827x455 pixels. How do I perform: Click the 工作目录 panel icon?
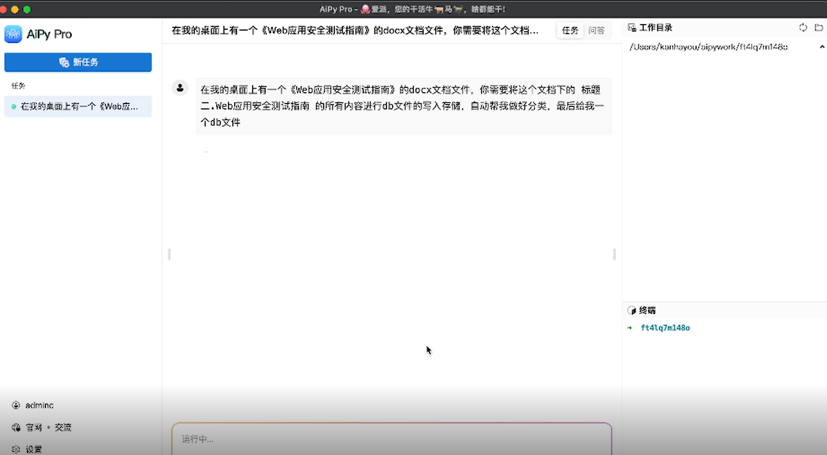pos(632,28)
